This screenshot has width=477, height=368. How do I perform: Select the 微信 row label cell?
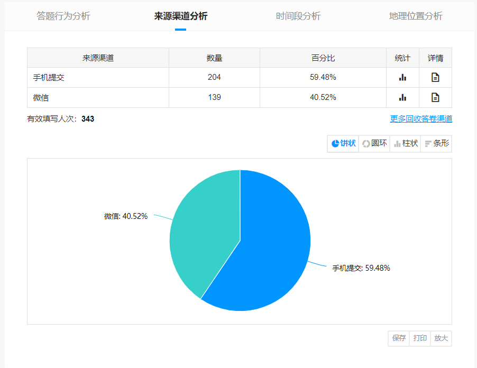pos(98,98)
